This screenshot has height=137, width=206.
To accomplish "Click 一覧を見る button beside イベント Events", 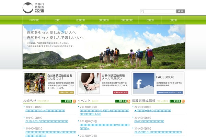I will pyautogui.click(x=121, y=101).
